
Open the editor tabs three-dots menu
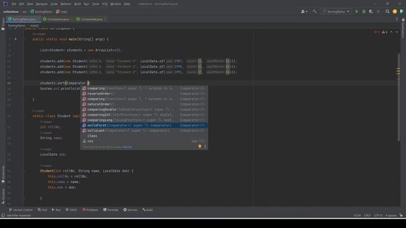396,19
